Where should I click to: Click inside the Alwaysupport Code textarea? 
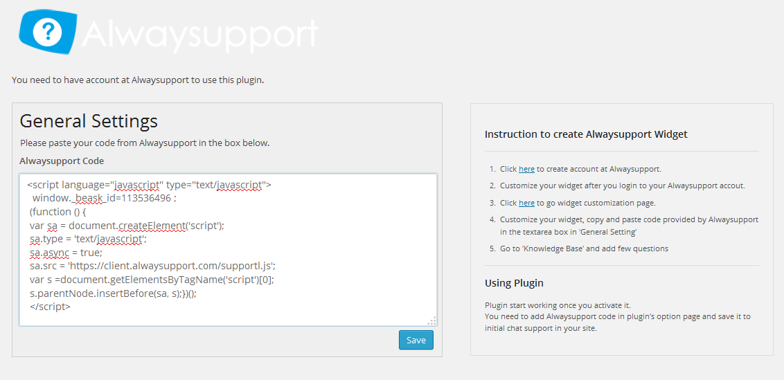(228, 249)
